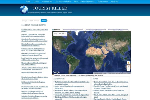Viewport: 150px width, 100px height.
Task: Open the map's Terms of Use link
Action: pos(126,73)
